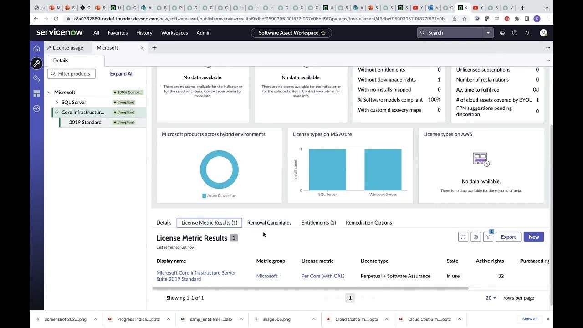Open the Search dropdown arrow
This screenshot has height=328, width=583.
tap(488, 33)
